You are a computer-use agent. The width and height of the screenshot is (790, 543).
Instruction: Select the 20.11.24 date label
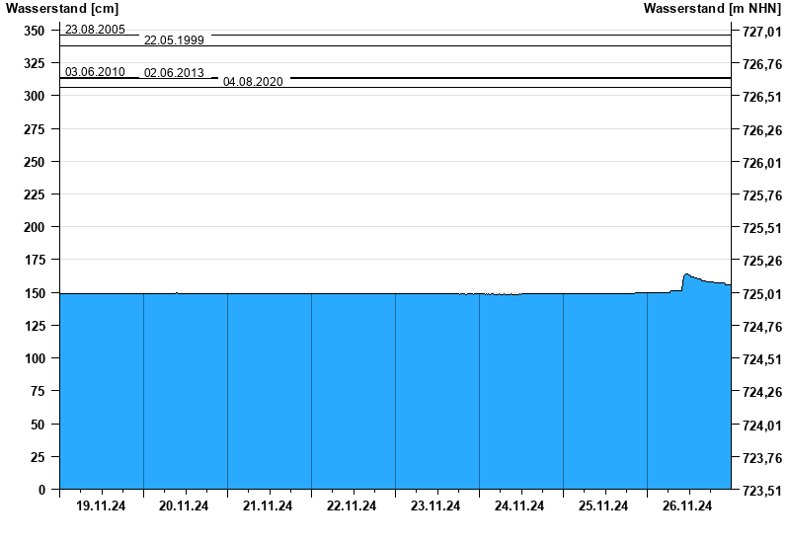[x=185, y=506]
